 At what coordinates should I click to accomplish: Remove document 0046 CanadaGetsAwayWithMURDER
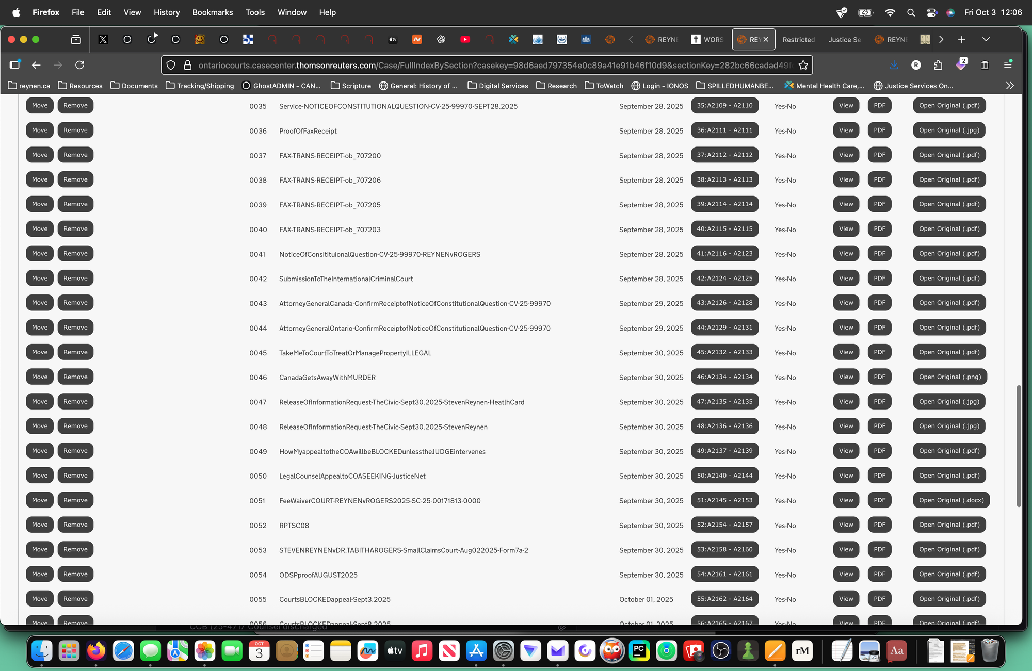click(75, 377)
